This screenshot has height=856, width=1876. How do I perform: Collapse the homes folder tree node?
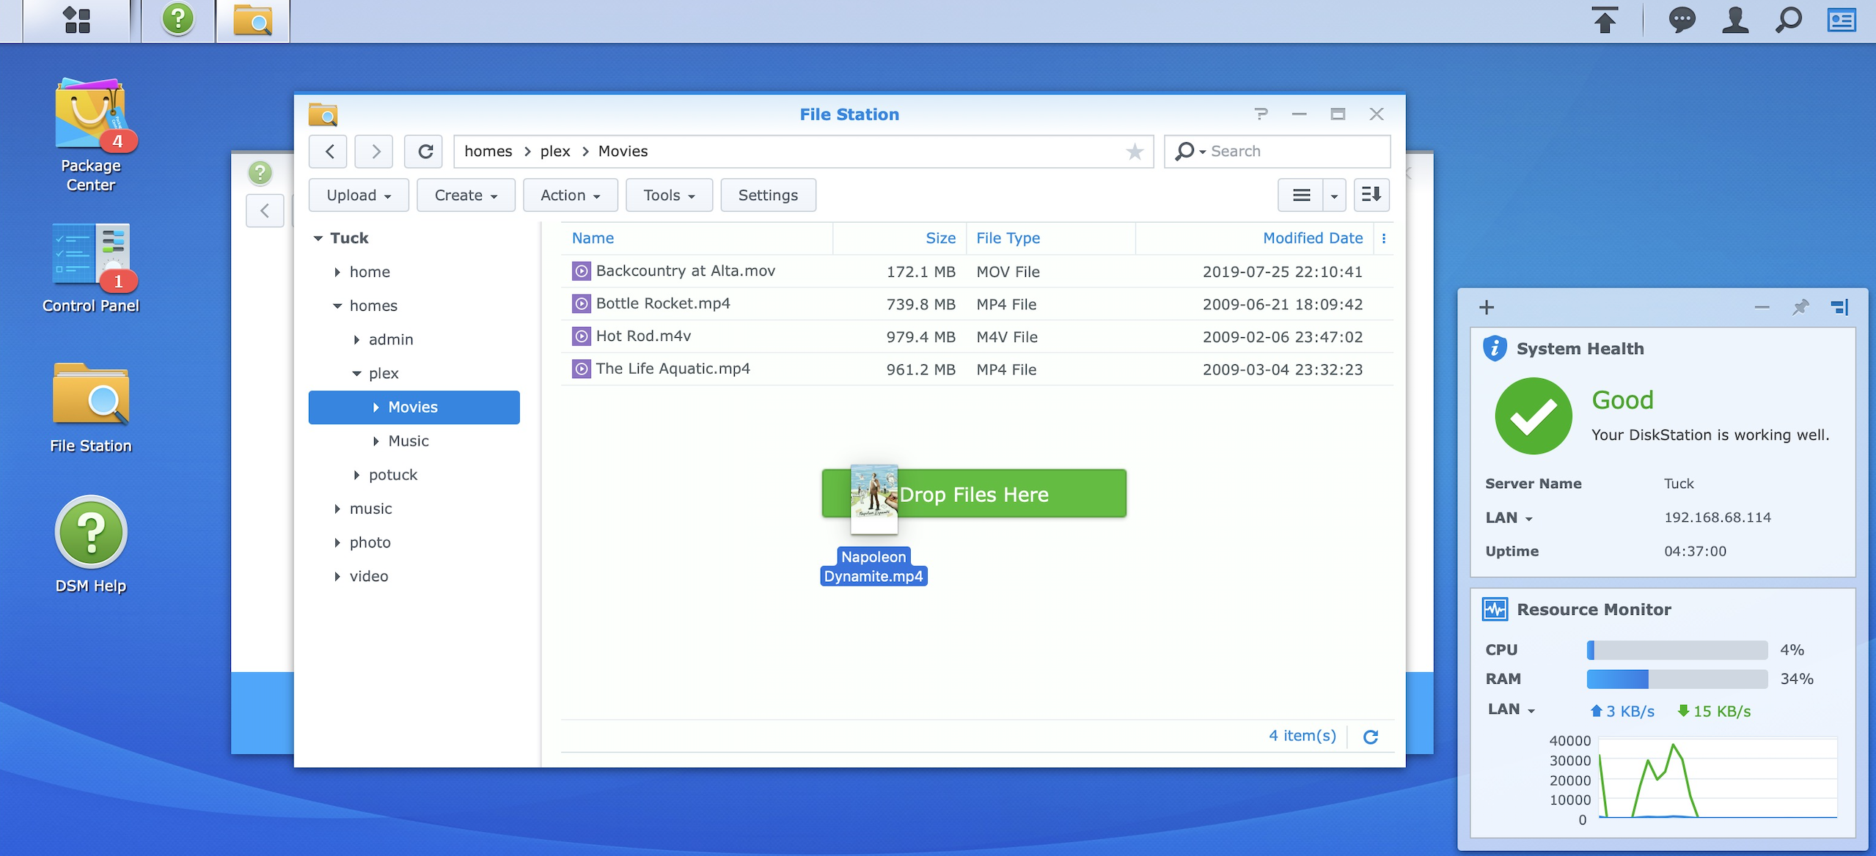[x=337, y=306]
